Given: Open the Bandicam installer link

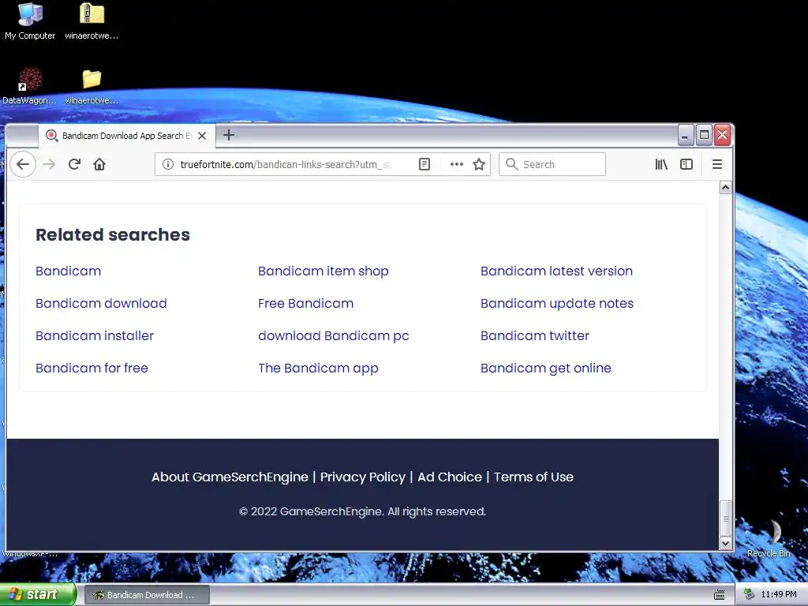Looking at the screenshot, I should click(x=95, y=336).
